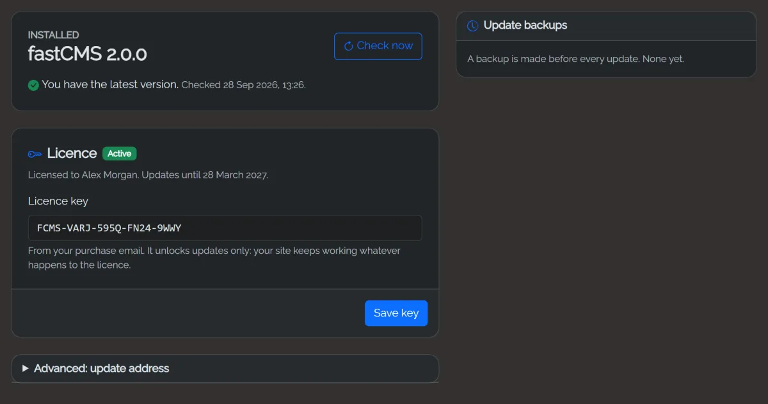Click the Active licence badge
Image resolution: width=768 pixels, height=404 pixels.
[x=120, y=153]
